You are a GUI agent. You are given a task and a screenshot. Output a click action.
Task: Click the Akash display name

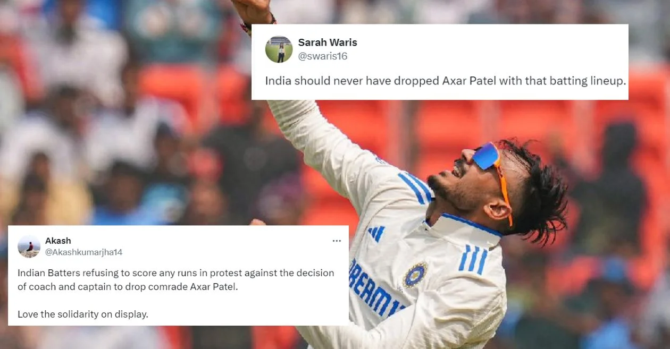click(57, 241)
